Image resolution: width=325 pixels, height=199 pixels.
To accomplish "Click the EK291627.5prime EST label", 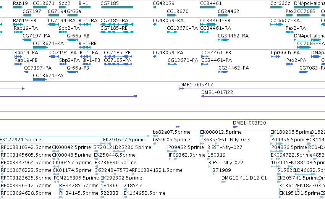I will [124, 140].
